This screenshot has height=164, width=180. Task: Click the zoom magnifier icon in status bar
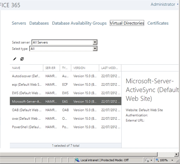point(157,160)
